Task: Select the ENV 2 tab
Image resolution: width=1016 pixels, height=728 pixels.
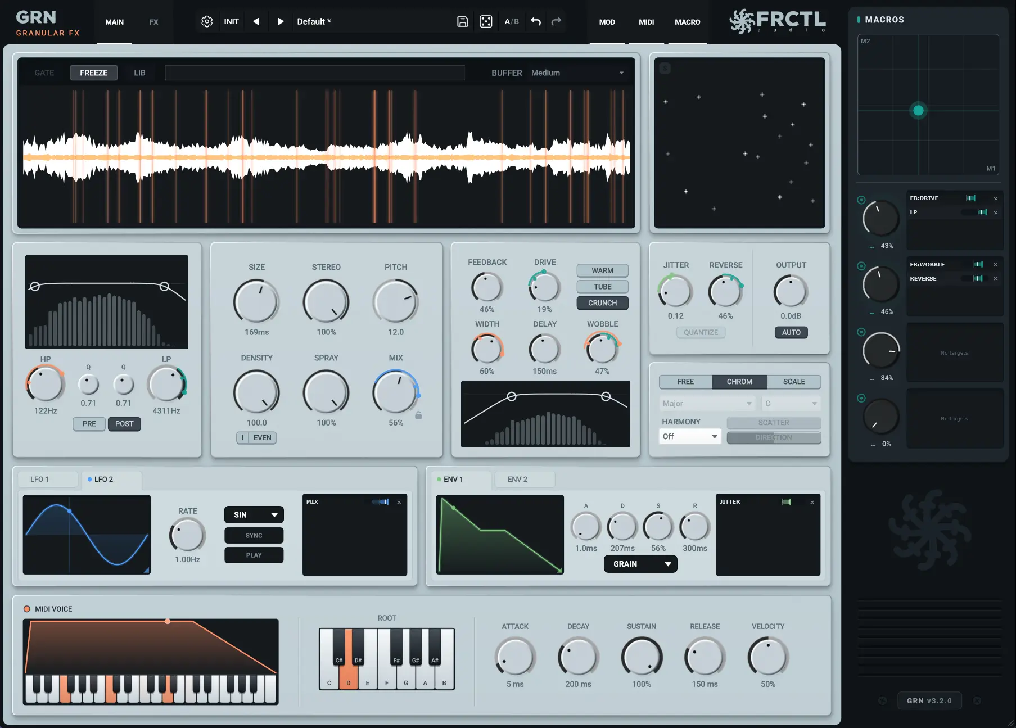Action: (517, 479)
